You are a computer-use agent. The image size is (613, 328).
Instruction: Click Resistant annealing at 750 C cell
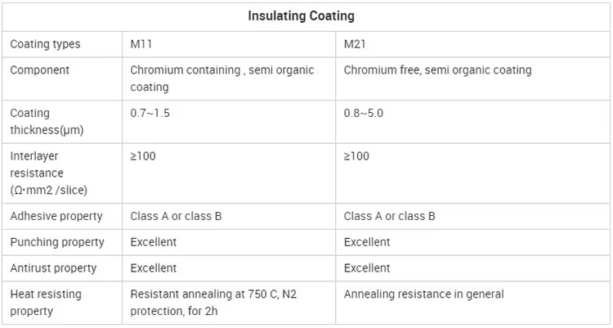213,303
